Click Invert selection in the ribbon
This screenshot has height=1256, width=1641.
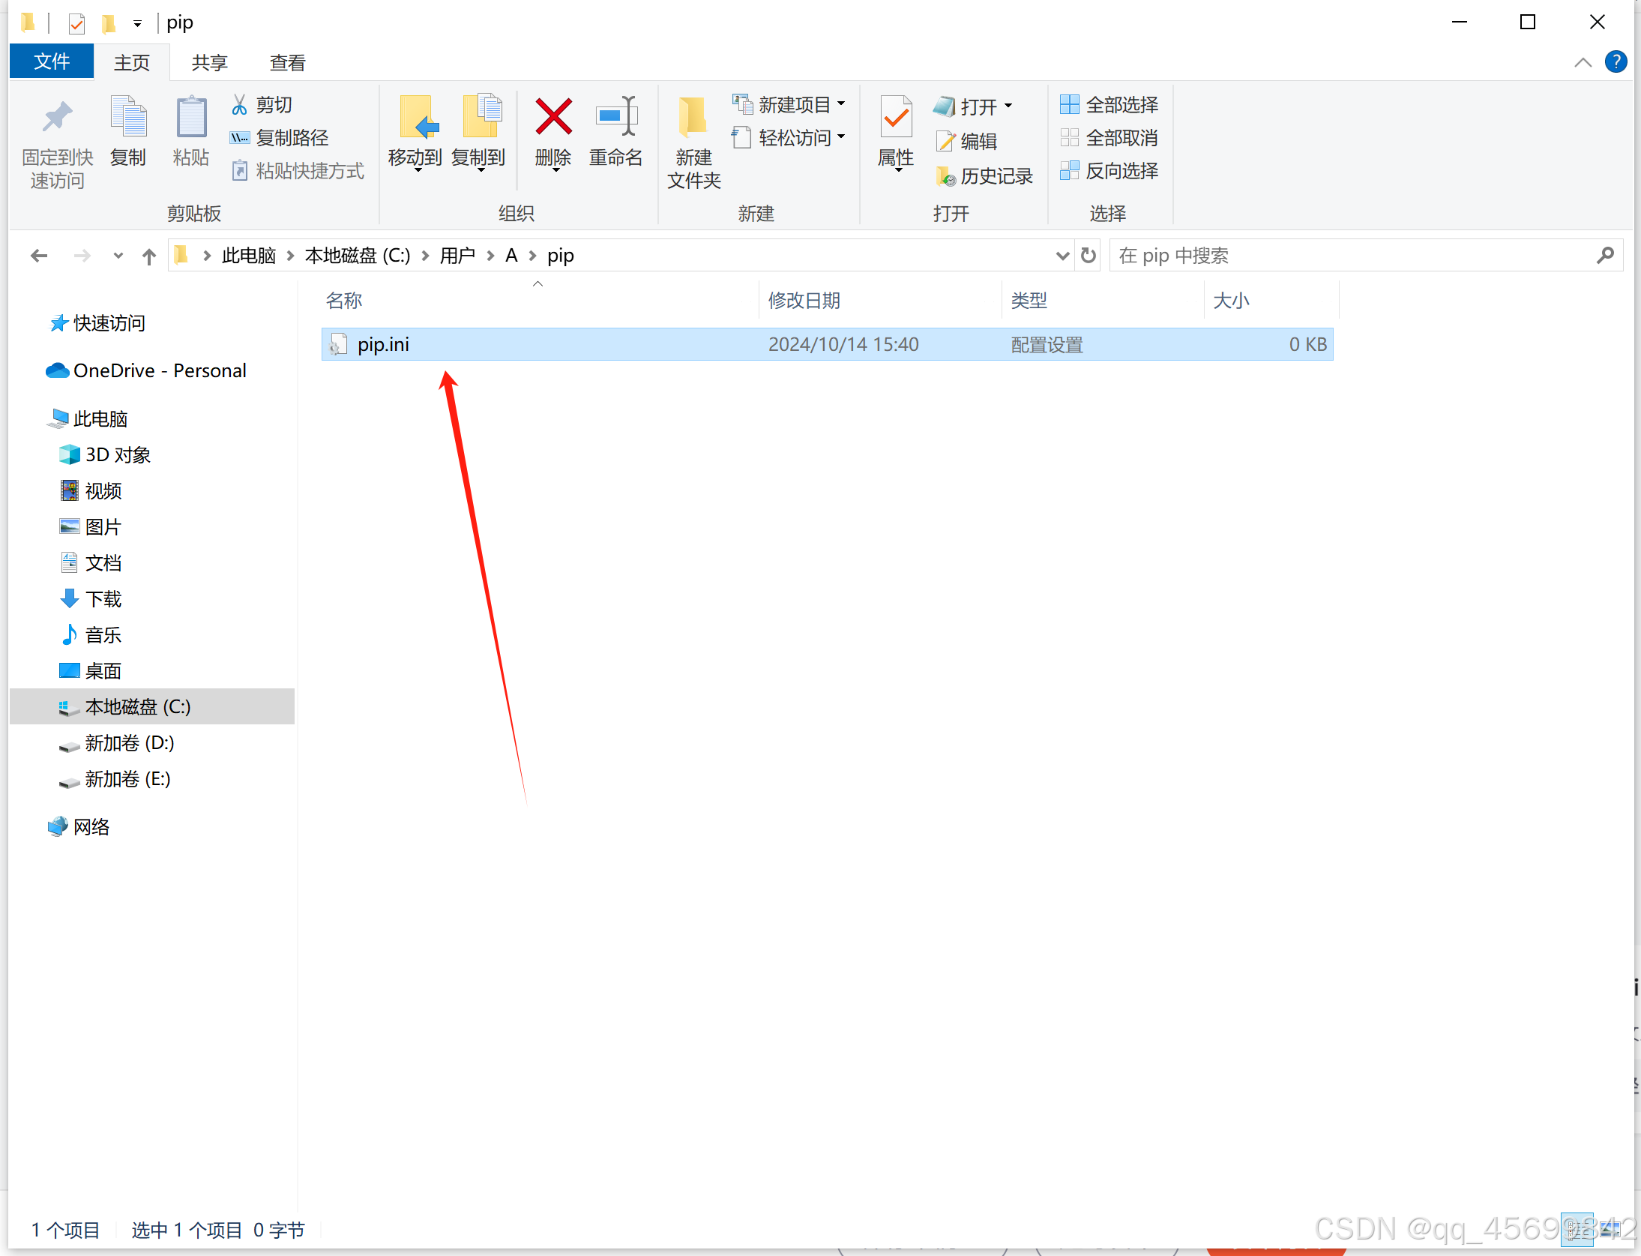pyautogui.click(x=1109, y=171)
